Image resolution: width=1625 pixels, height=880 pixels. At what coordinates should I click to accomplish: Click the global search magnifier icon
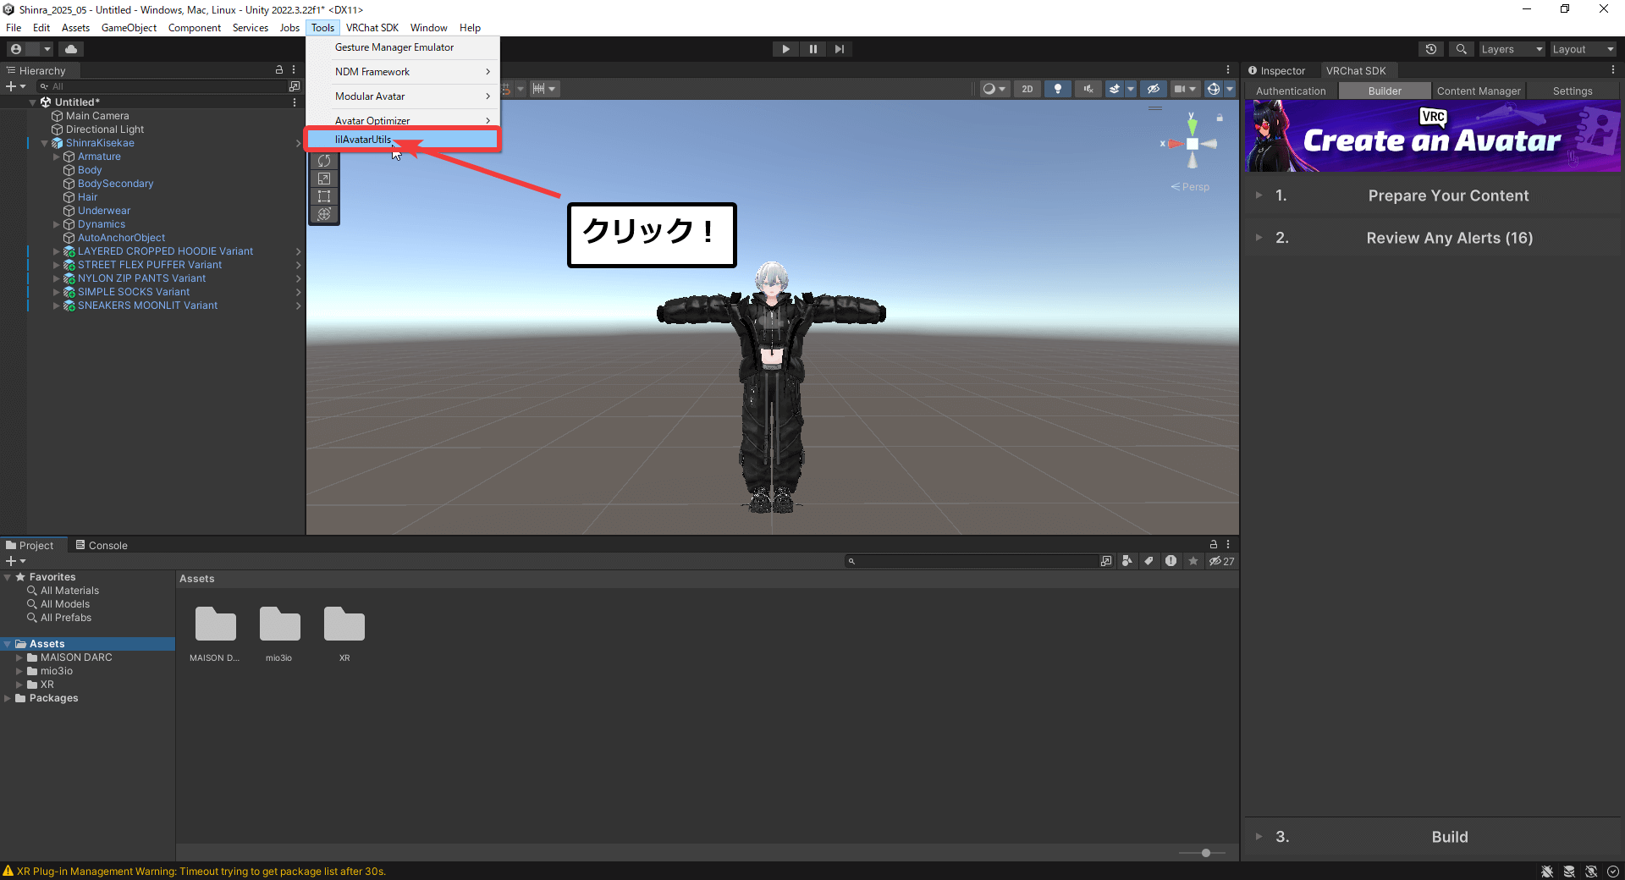point(1461,49)
